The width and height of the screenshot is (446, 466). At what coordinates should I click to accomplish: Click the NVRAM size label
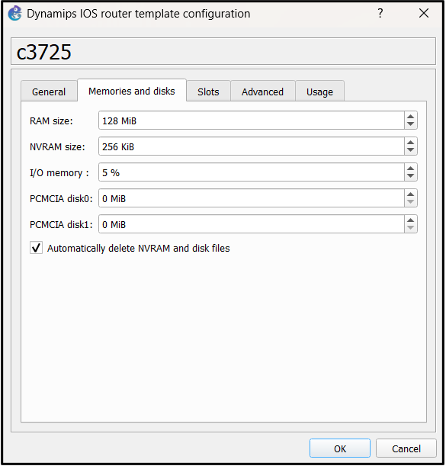pos(57,146)
